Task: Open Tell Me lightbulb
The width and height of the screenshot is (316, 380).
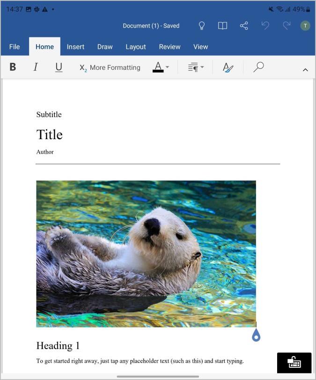Action: coord(201,26)
